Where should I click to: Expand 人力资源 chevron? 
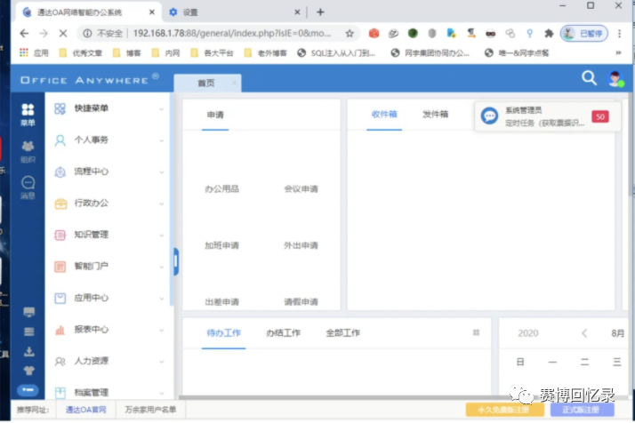click(x=162, y=362)
